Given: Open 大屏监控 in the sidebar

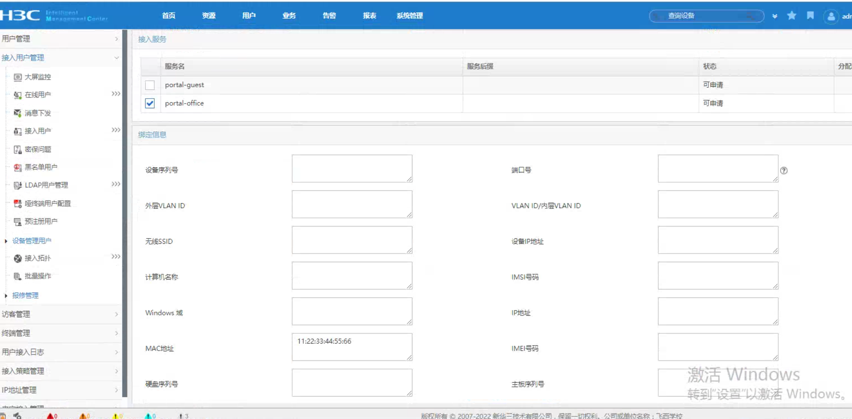Looking at the screenshot, I should pyautogui.click(x=38, y=77).
